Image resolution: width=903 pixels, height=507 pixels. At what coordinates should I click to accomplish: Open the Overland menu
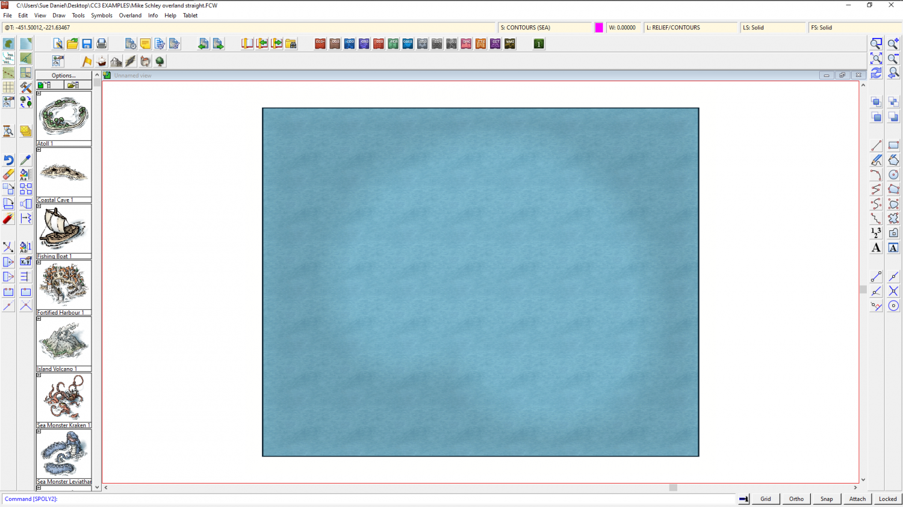[130, 16]
